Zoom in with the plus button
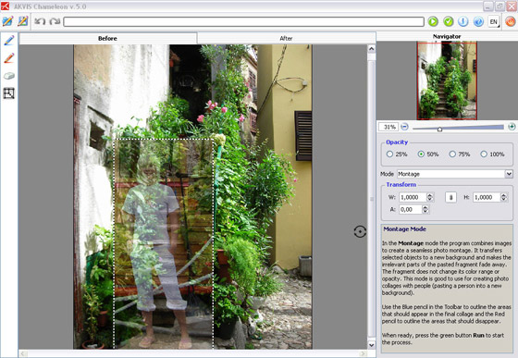518x358 pixels. [512, 127]
